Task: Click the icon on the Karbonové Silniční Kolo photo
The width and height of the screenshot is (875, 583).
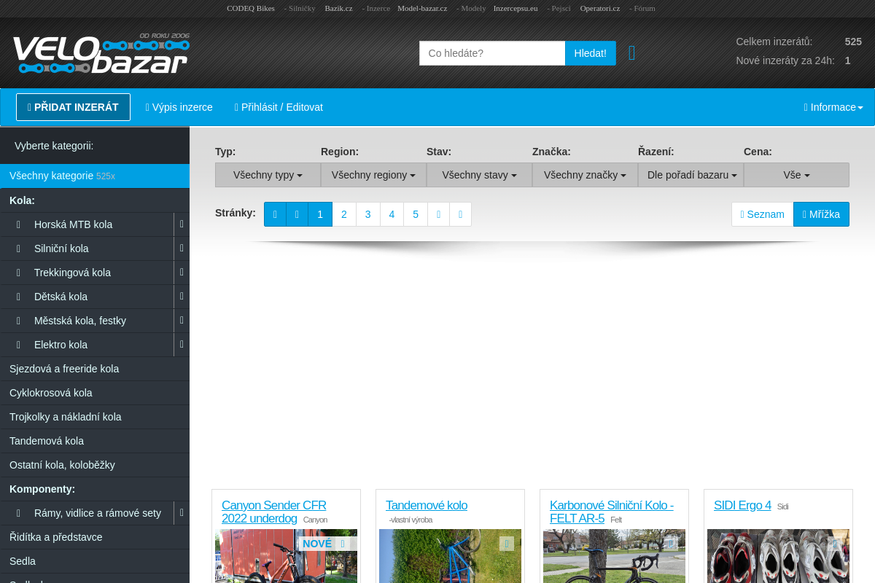Action: (671, 544)
